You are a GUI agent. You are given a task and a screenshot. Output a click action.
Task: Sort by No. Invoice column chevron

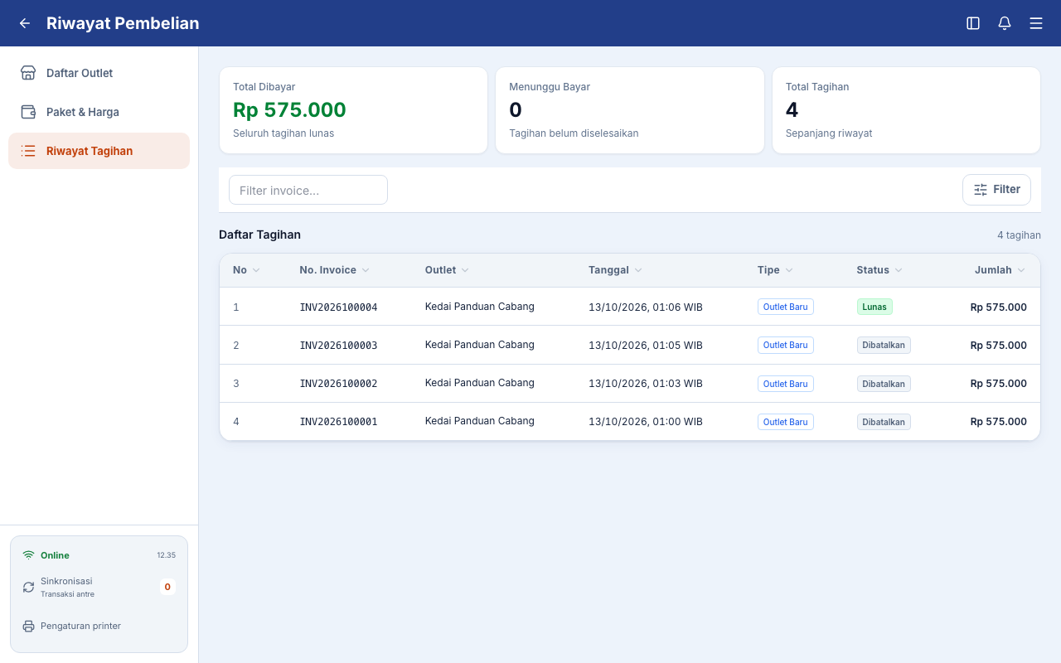pyautogui.click(x=366, y=270)
